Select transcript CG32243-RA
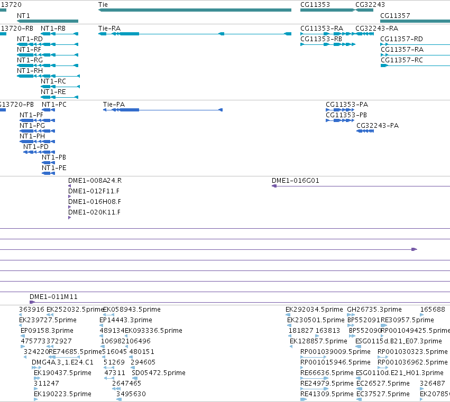450x402 pixels. [365, 34]
